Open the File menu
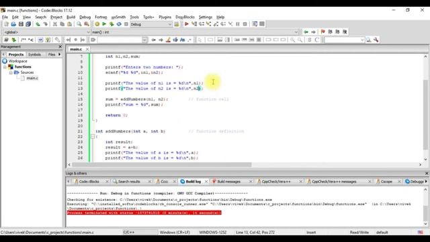The height and width of the screenshot is (242, 430). coord(5,17)
